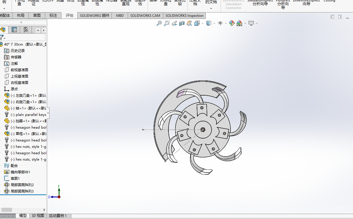Select the Zoom to Area tool

167,23
